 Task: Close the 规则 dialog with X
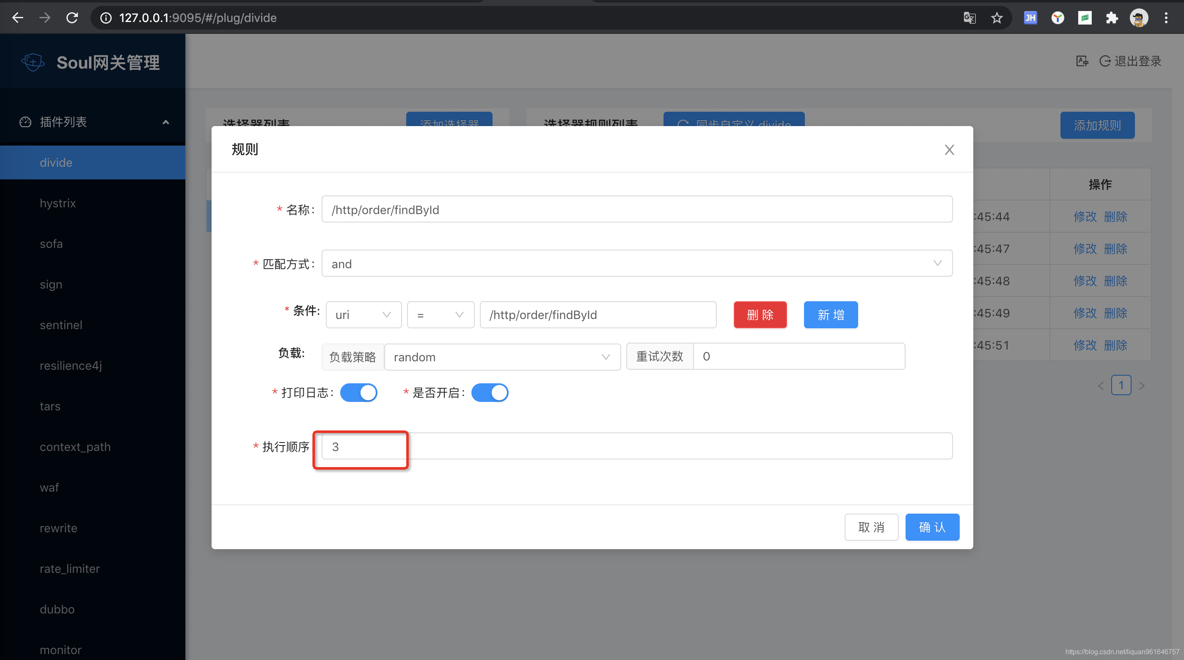coord(950,150)
